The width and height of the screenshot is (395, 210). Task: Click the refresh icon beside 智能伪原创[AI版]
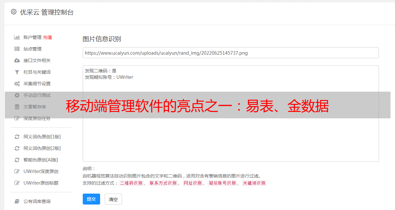(x=17, y=160)
